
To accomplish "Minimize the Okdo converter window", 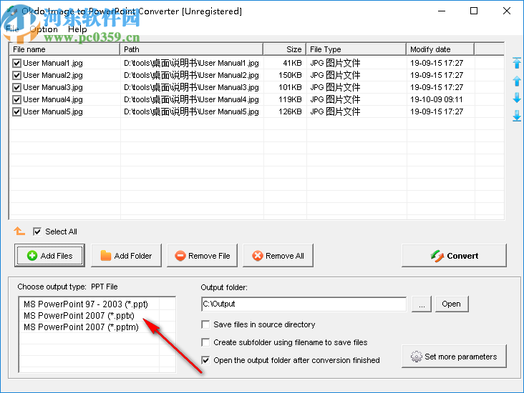I will (x=442, y=11).
